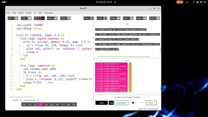Select the active buffer tab 3

pyautogui.click(x=41, y=104)
